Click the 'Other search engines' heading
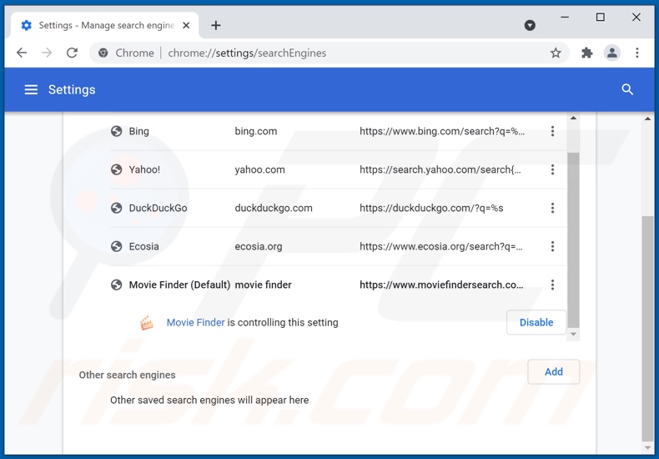659x459 pixels. (x=127, y=375)
